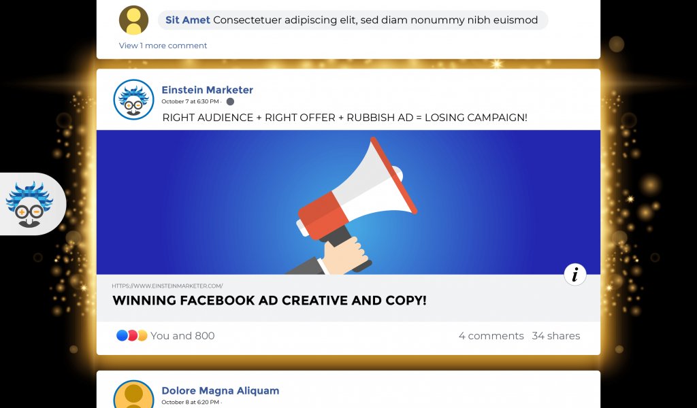This screenshot has height=408, width=697.
Task: Click the 34 shares counter
Action: 557,335
